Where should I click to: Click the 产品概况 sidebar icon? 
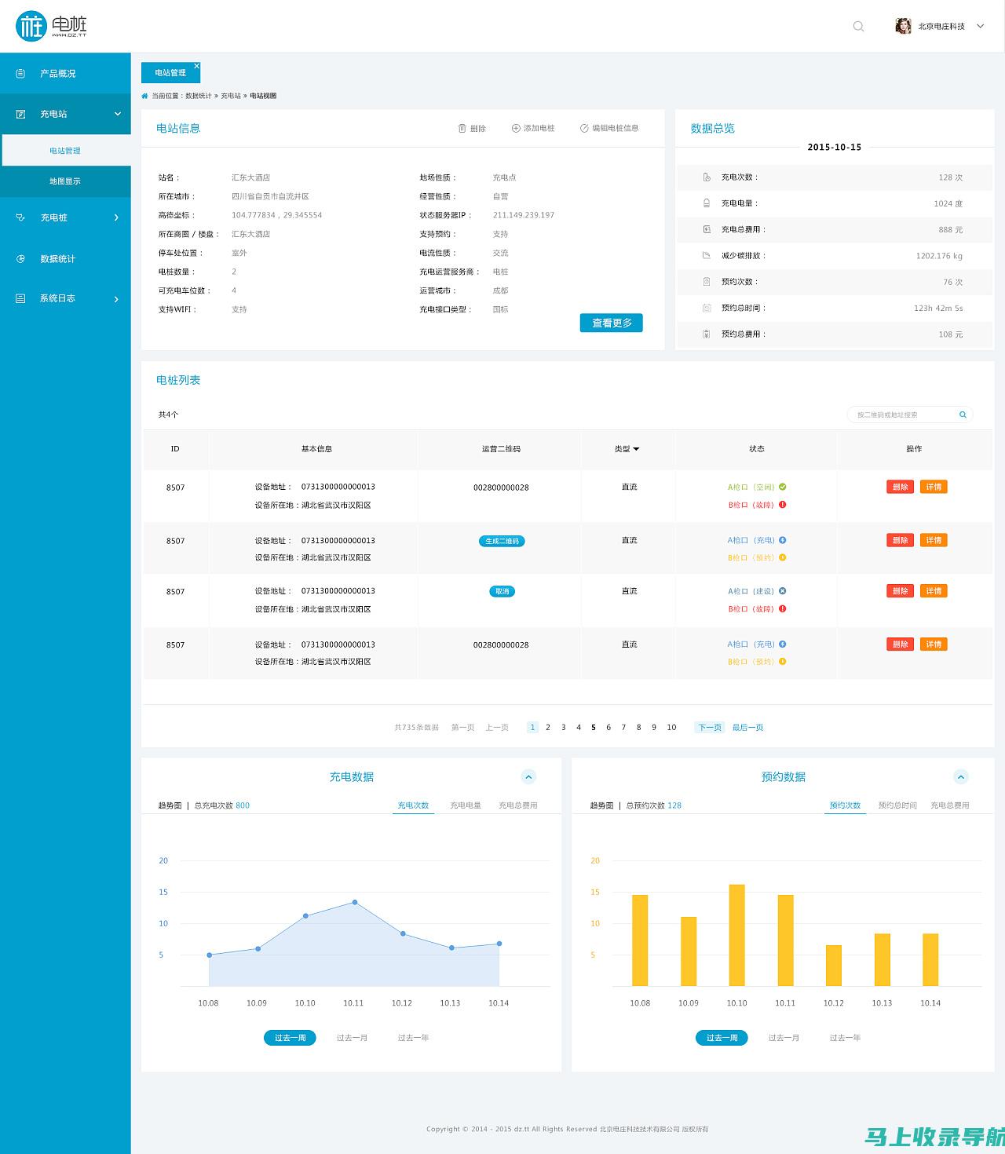pyautogui.click(x=20, y=73)
